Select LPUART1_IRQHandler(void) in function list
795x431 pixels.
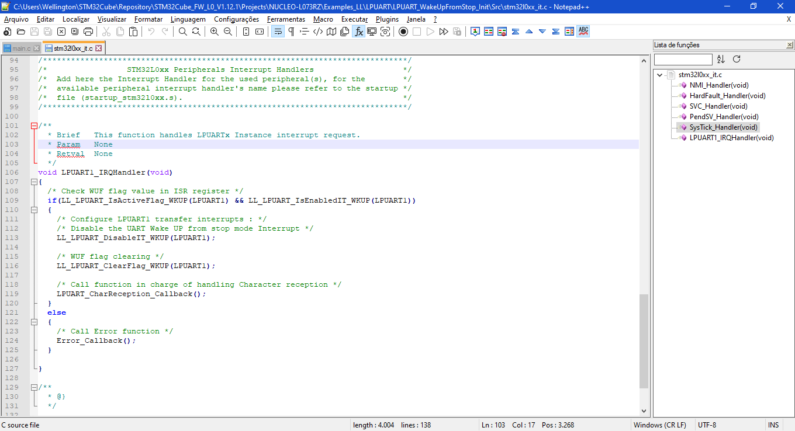(731, 138)
